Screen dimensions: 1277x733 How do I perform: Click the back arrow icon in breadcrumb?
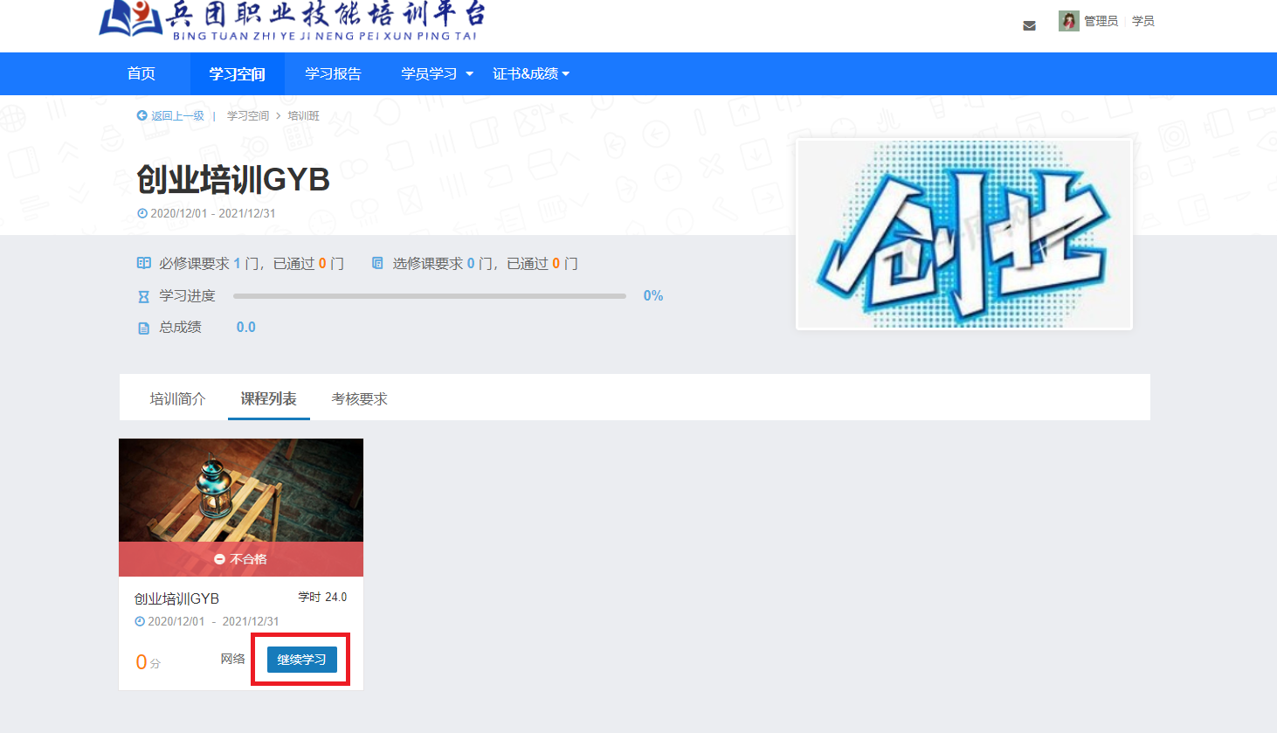[142, 115]
